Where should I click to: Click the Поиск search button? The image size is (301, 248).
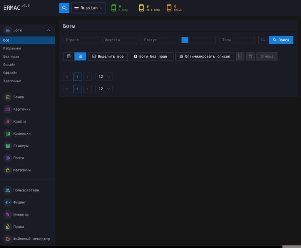pos(281,40)
